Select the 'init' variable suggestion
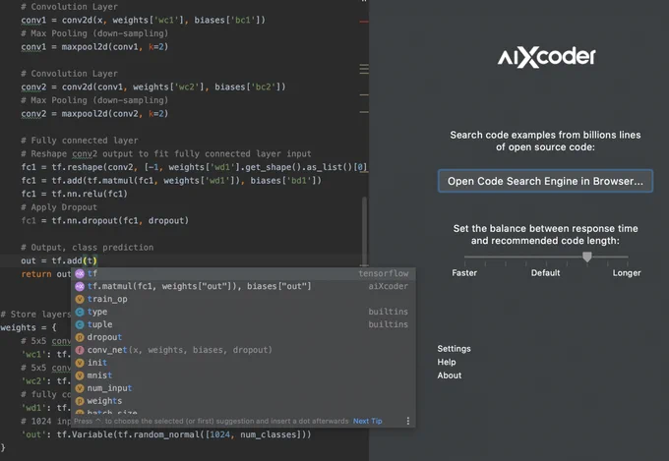669x461 pixels. click(243, 363)
